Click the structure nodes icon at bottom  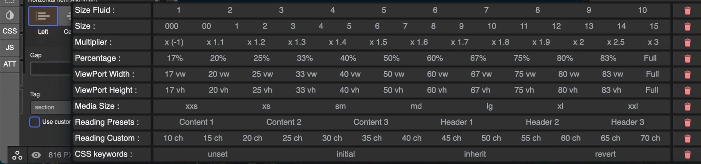(x=17, y=155)
